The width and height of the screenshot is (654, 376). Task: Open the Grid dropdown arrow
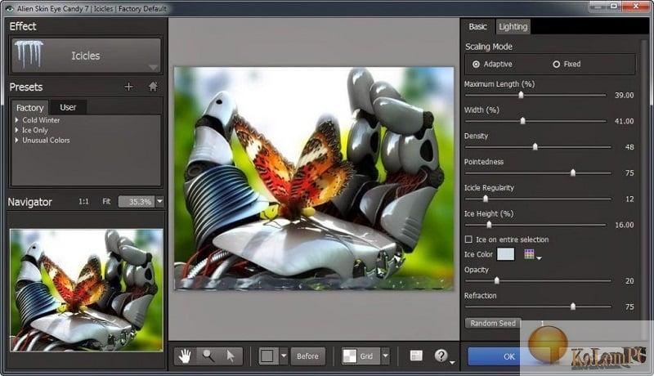pyautogui.click(x=385, y=356)
